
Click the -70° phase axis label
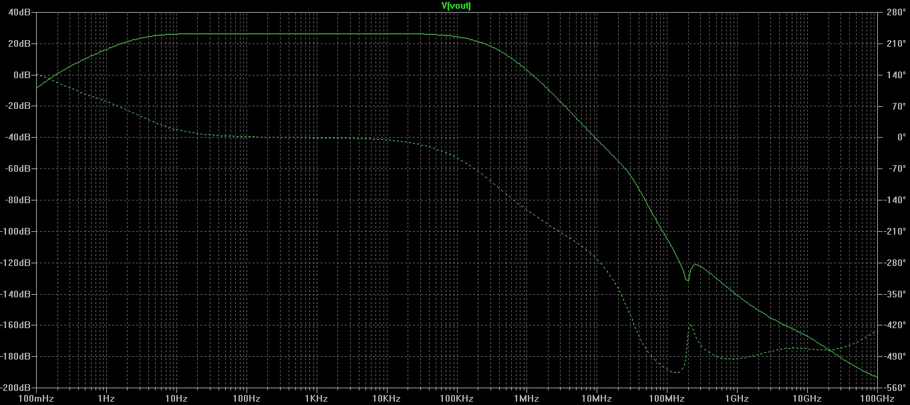pyautogui.click(x=897, y=168)
